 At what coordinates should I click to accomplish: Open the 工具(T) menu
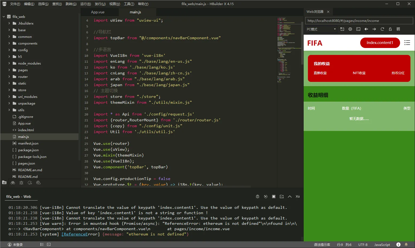click(x=129, y=4)
